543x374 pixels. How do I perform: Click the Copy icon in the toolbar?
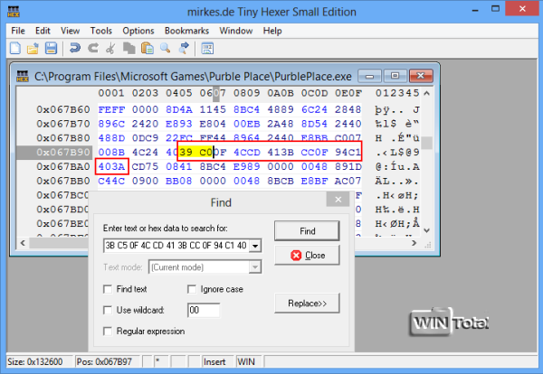point(129,48)
